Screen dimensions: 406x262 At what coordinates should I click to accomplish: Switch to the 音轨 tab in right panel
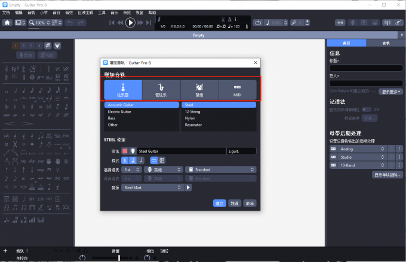[x=386, y=44]
